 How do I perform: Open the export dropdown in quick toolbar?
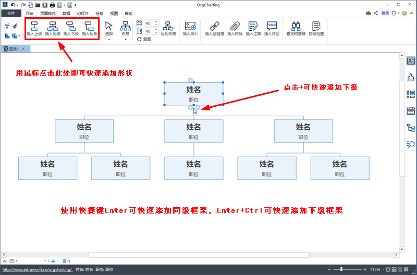click(x=64, y=5)
